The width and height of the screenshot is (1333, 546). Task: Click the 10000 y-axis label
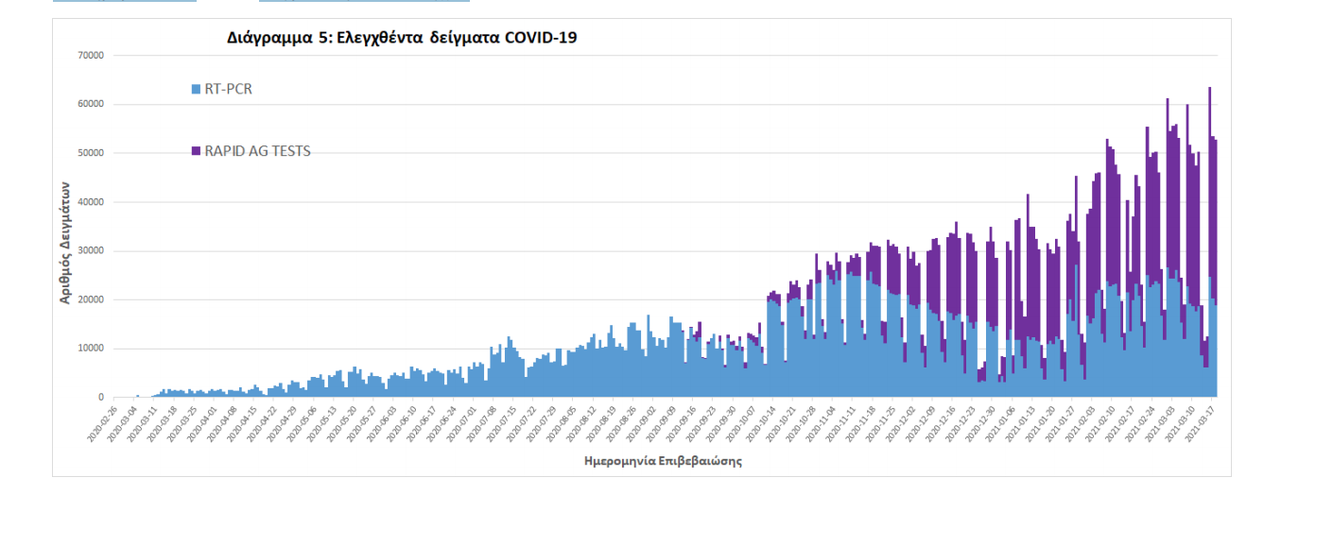click(91, 349)
